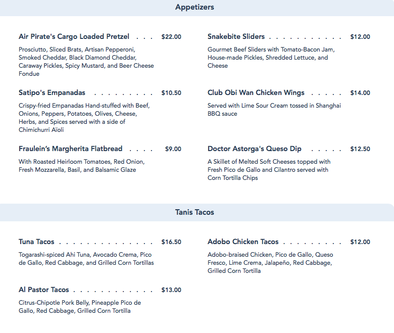Select Snakebite Sliders item title
This screenshot has height=333, width=394.
tap(236, 37)
